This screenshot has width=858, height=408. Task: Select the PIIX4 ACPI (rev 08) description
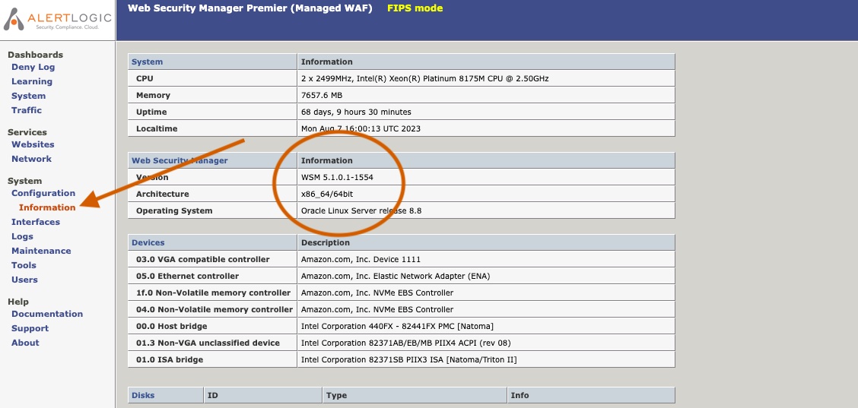pyautogui.click(x=406, y=343)
